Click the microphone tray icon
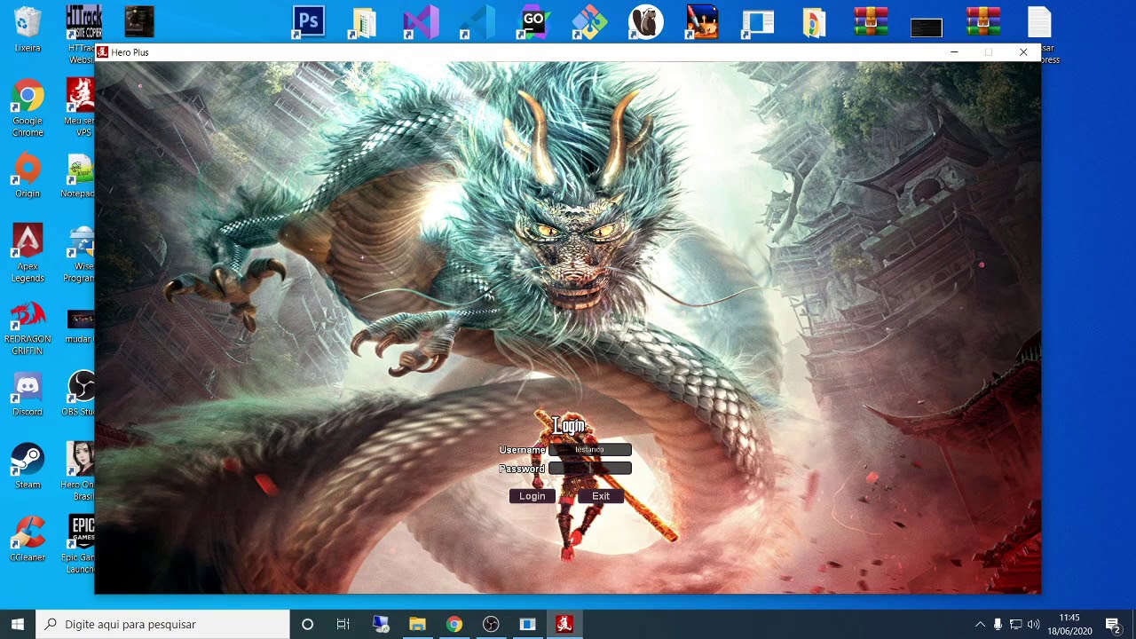 (998, 624)
